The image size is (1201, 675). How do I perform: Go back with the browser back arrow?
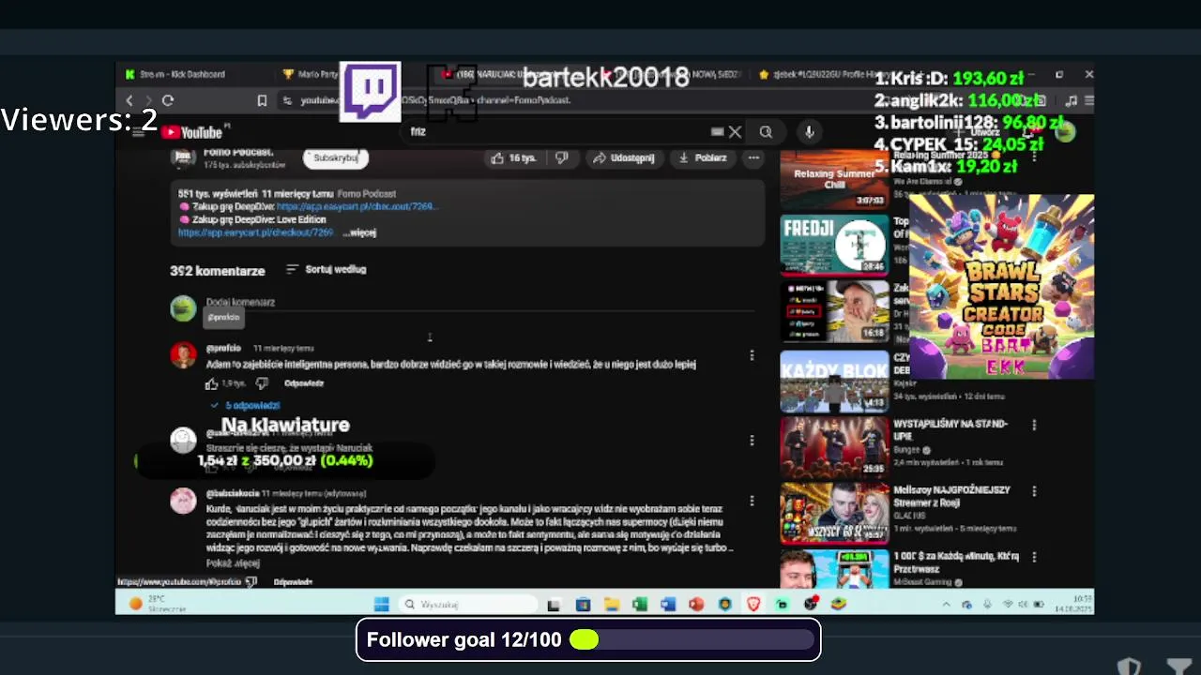129,100
